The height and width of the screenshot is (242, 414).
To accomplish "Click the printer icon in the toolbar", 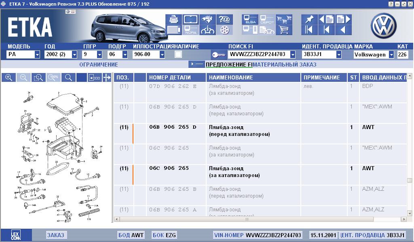I will (x=174, y=19).
